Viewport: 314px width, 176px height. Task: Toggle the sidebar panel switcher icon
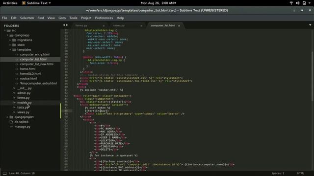point(5,173)
